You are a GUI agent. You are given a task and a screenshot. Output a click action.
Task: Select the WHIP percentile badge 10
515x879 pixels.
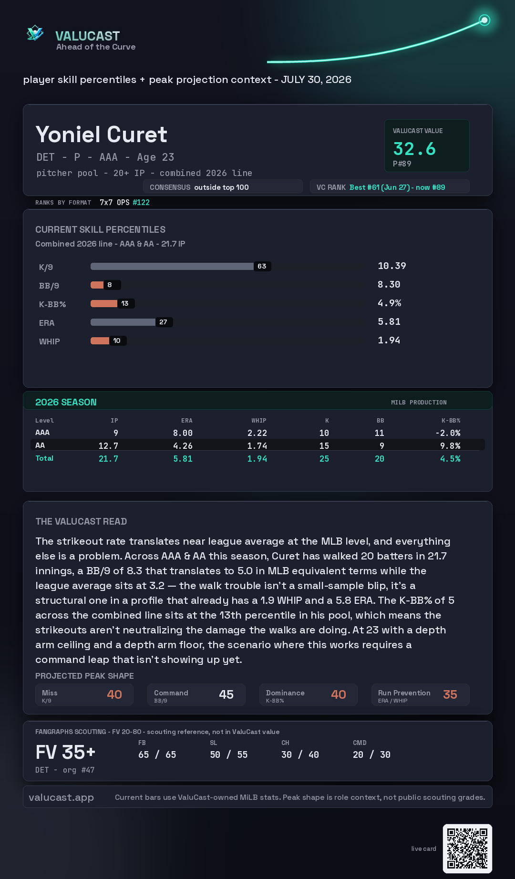point(117,341)
